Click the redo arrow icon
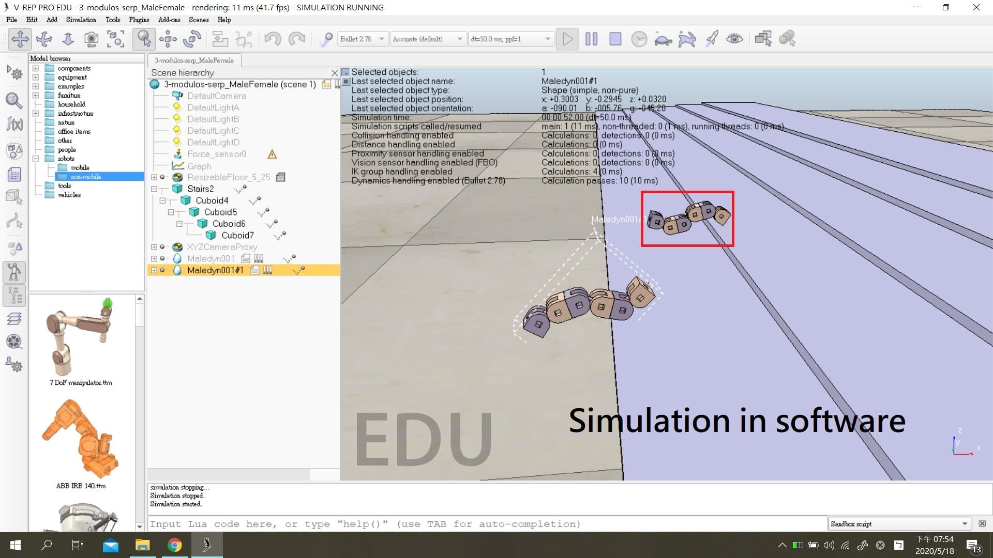993x558 pixels. [x=297, y=39]
